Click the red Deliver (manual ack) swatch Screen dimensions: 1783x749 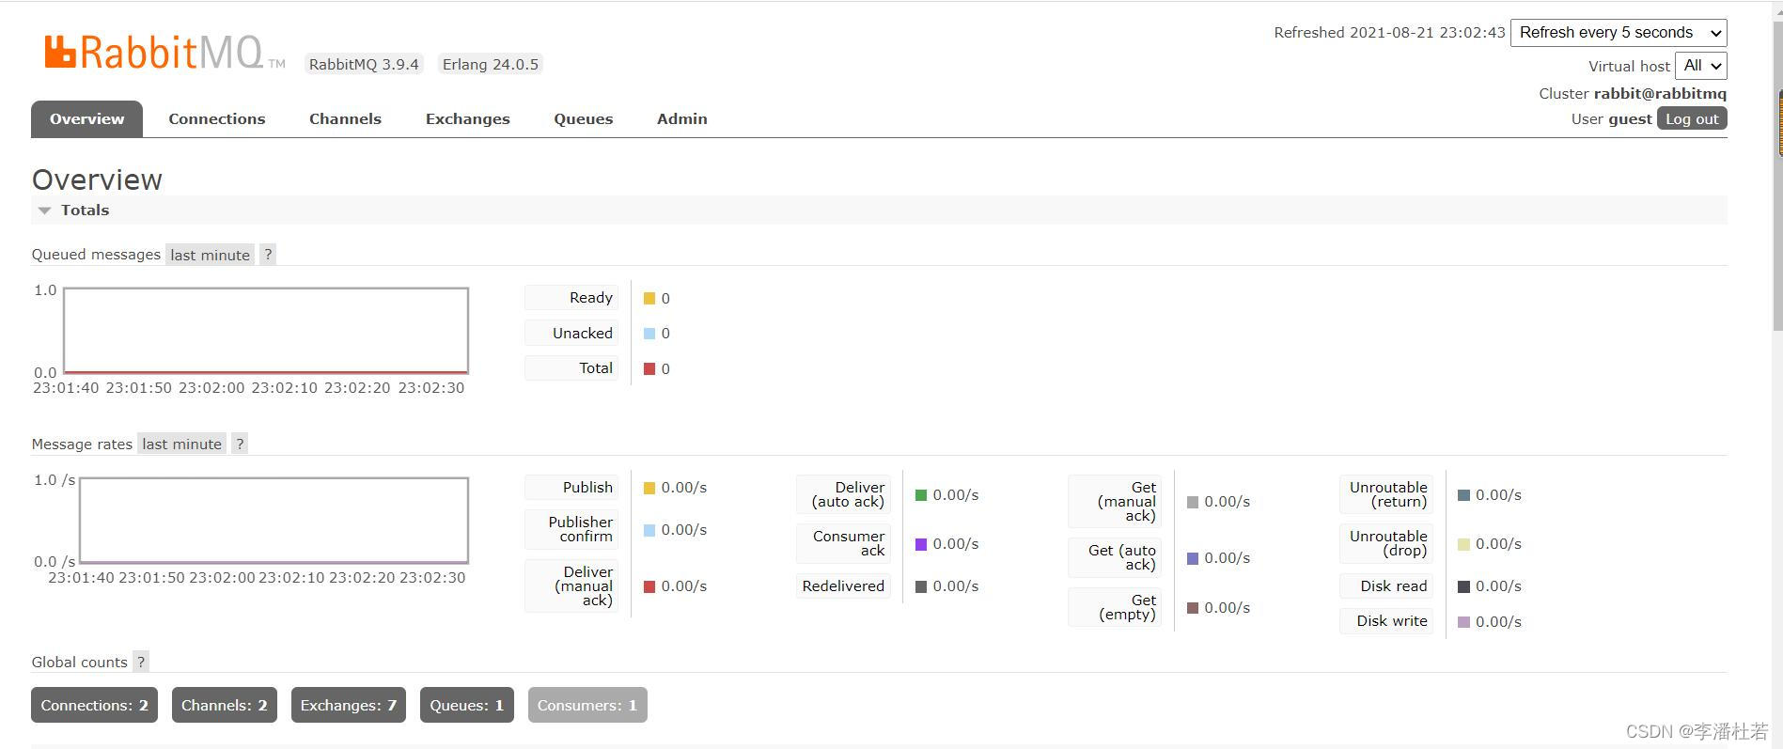649,587
